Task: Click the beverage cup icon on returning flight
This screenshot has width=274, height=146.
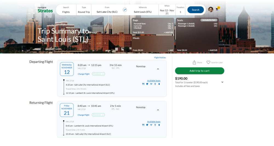Action: tap(147, 125)
